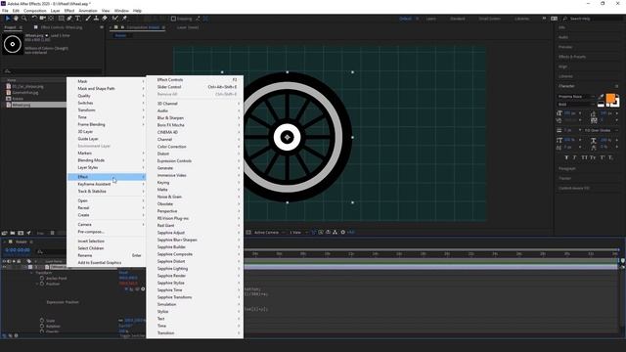
Task: Toggle Anchor Point stopwatch
Action: pyautogui.click(x=42, y=278)
